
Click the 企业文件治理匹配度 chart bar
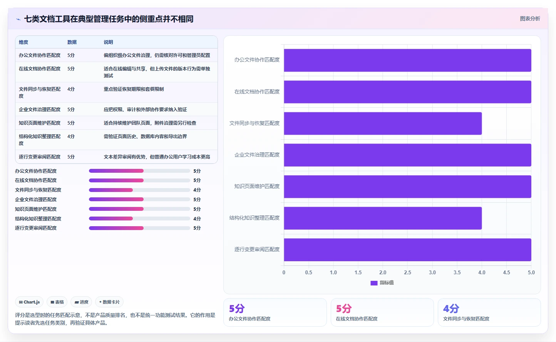coord(407,155)
